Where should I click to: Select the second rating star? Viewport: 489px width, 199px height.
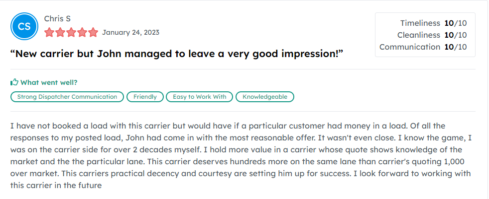[x=60, y=33]
